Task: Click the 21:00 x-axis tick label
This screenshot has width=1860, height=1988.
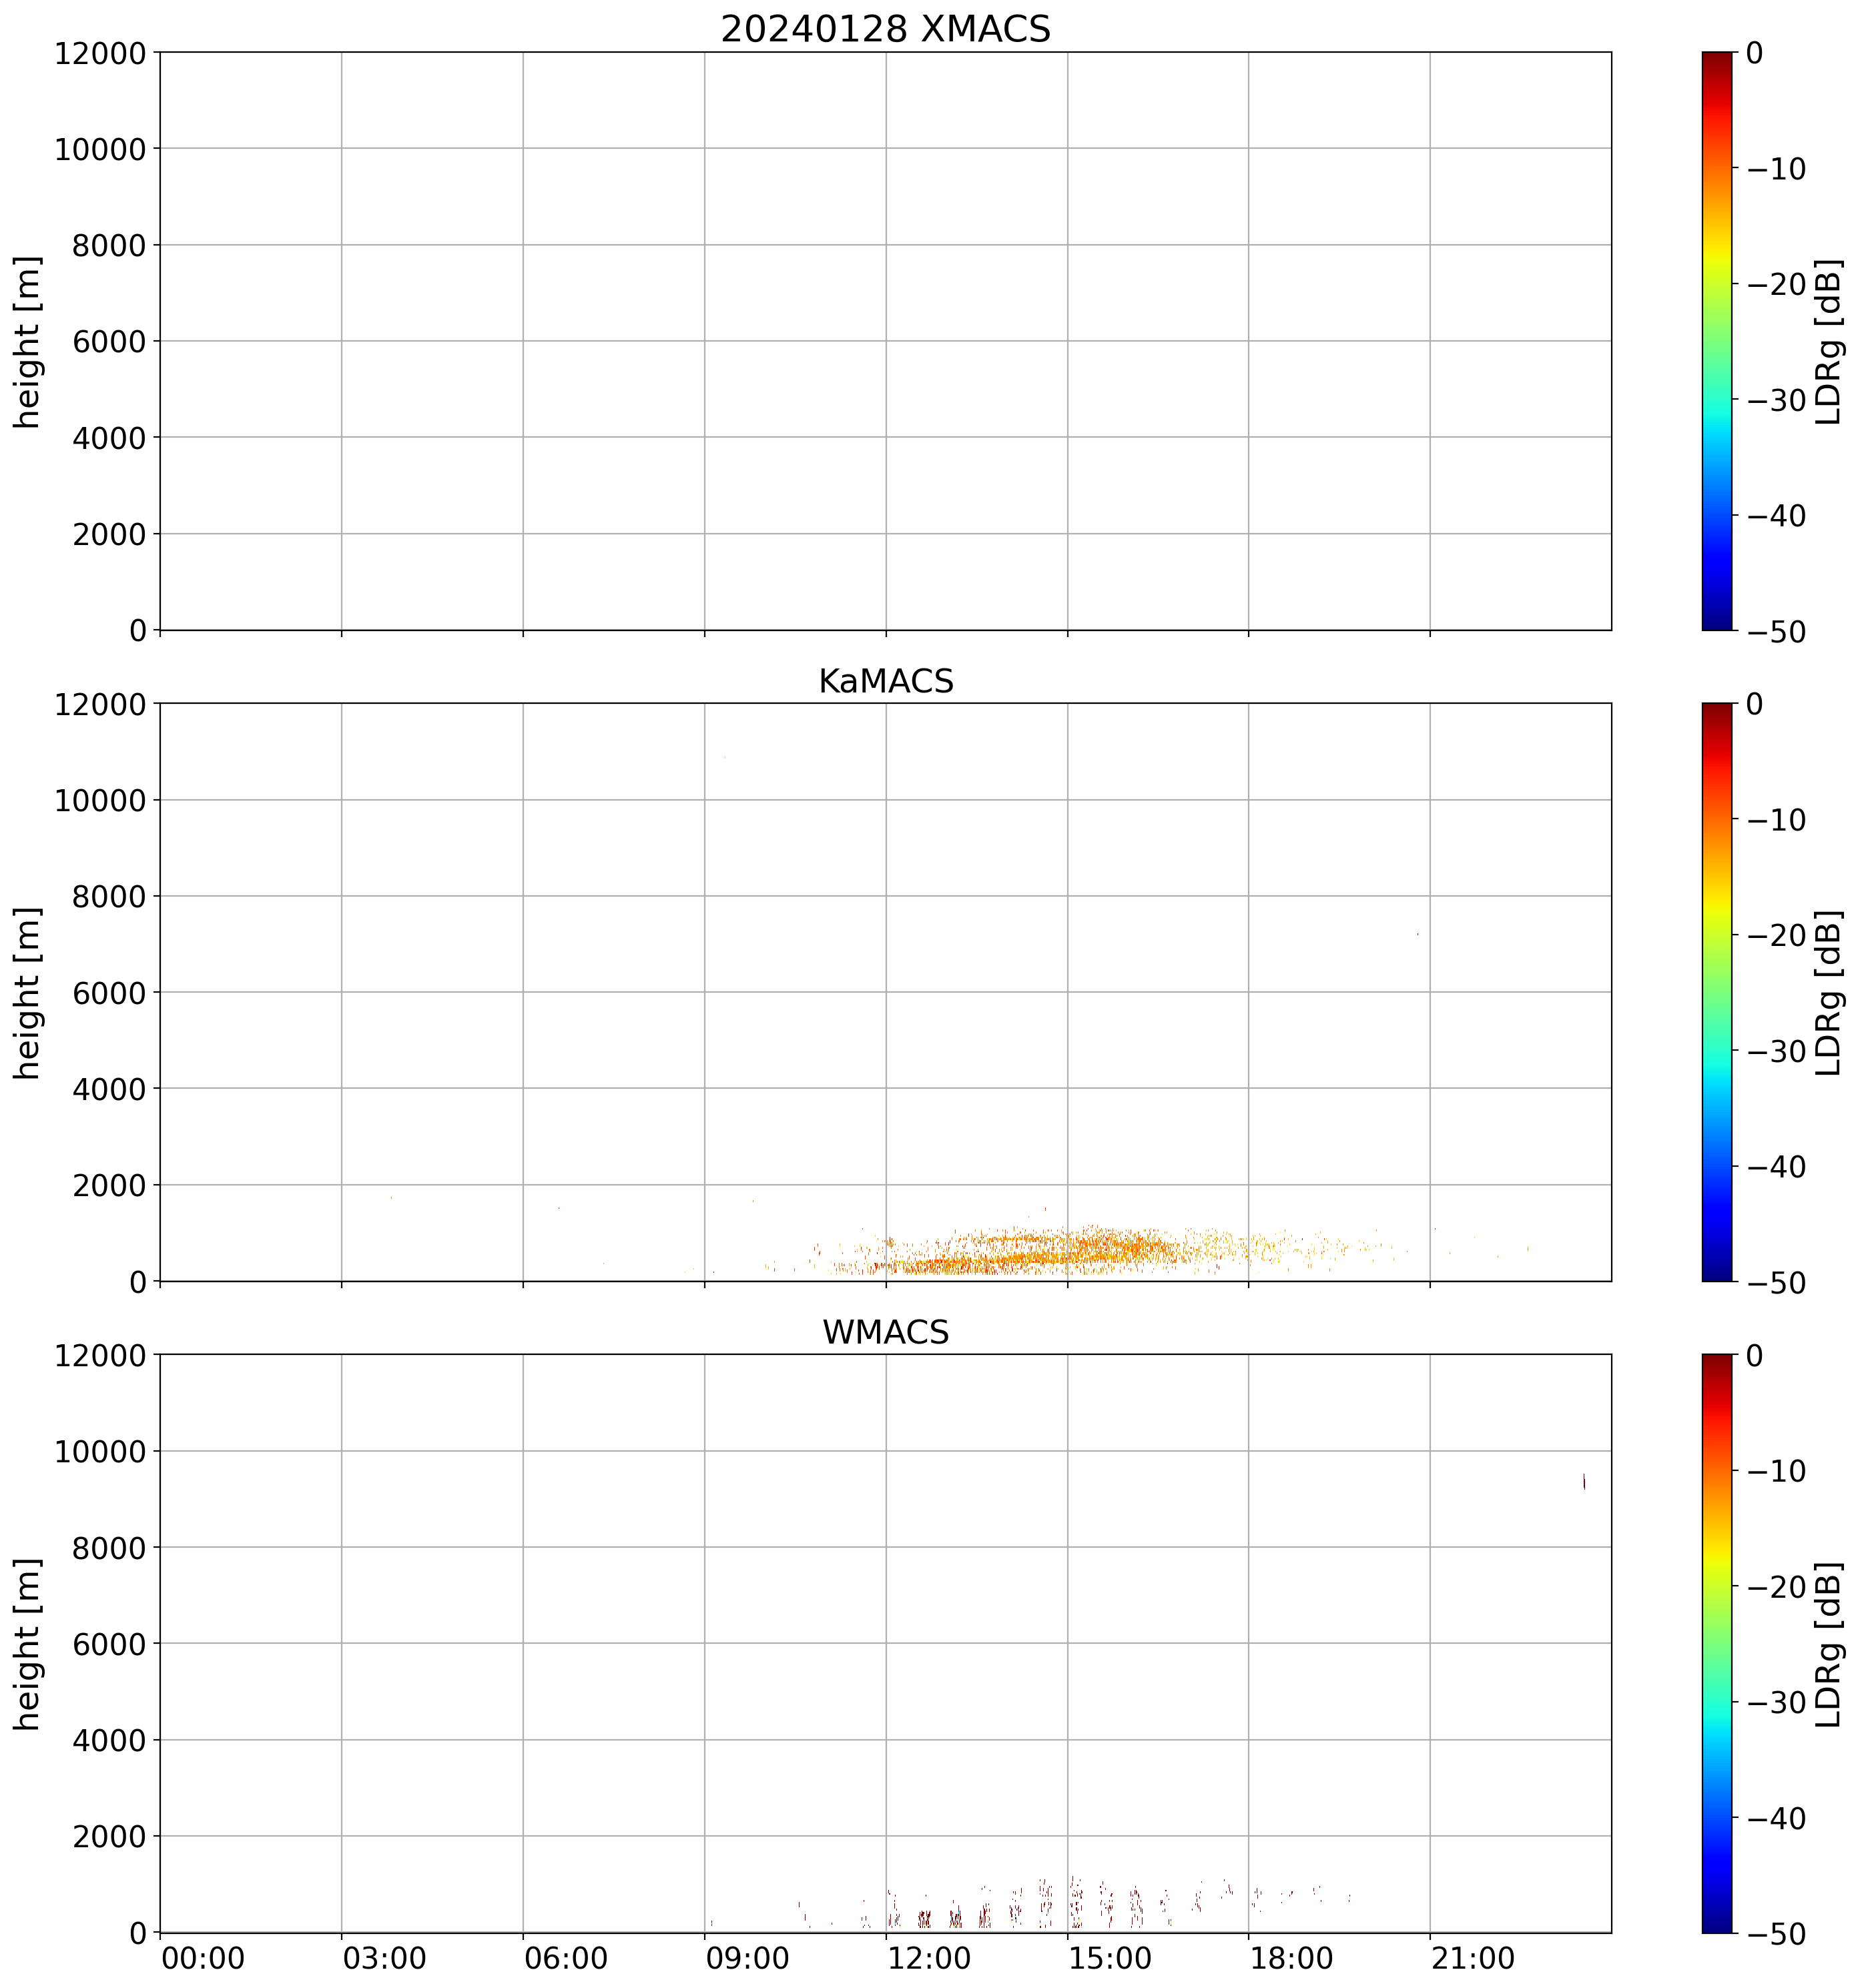Action: click(x=1474, y=1957)
